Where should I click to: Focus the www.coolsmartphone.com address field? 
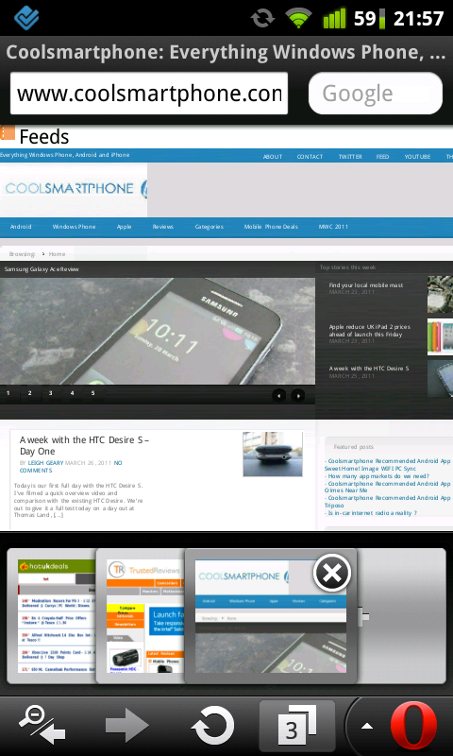pos(149,94)
